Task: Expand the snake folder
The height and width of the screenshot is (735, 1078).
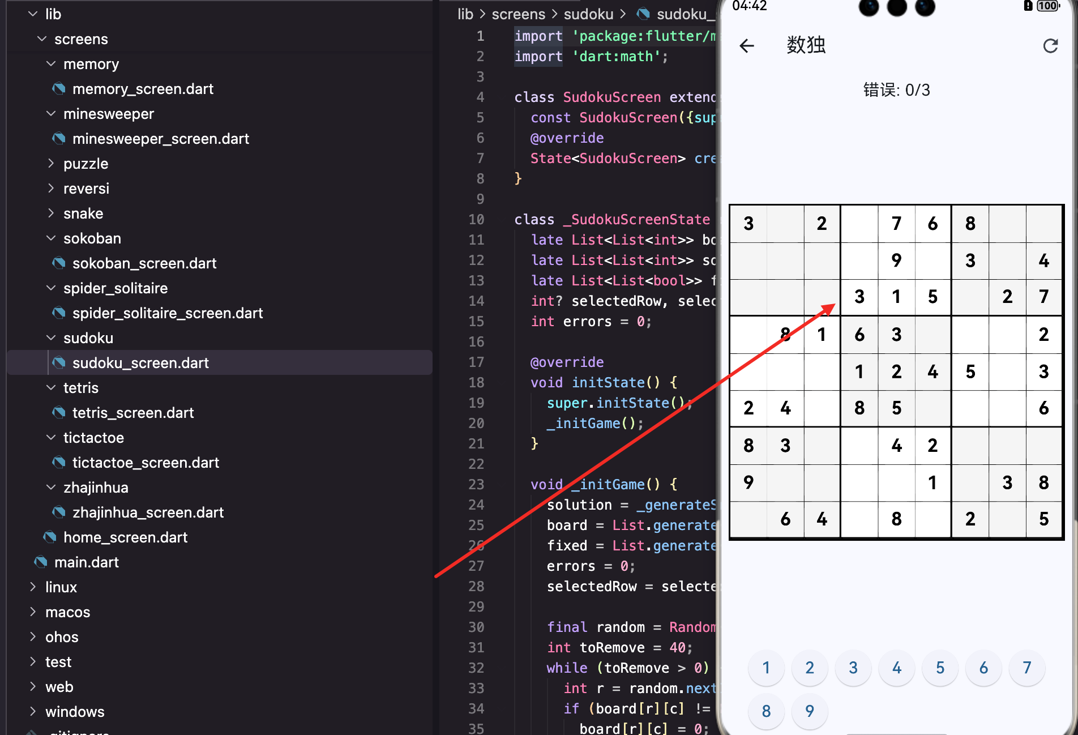Action: (x=51, y=213)
